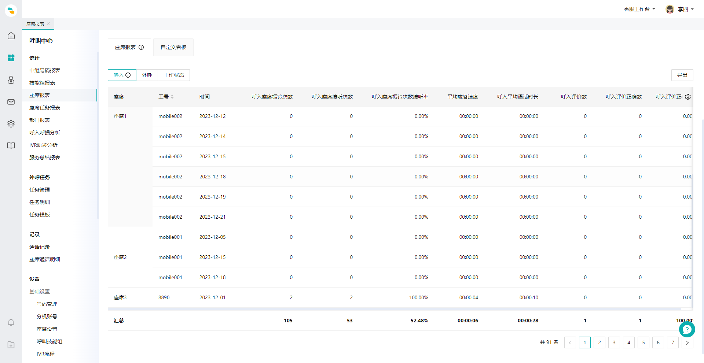
Task: Open the contacts person icon in sidebar
Action: (x=11, y=80)
